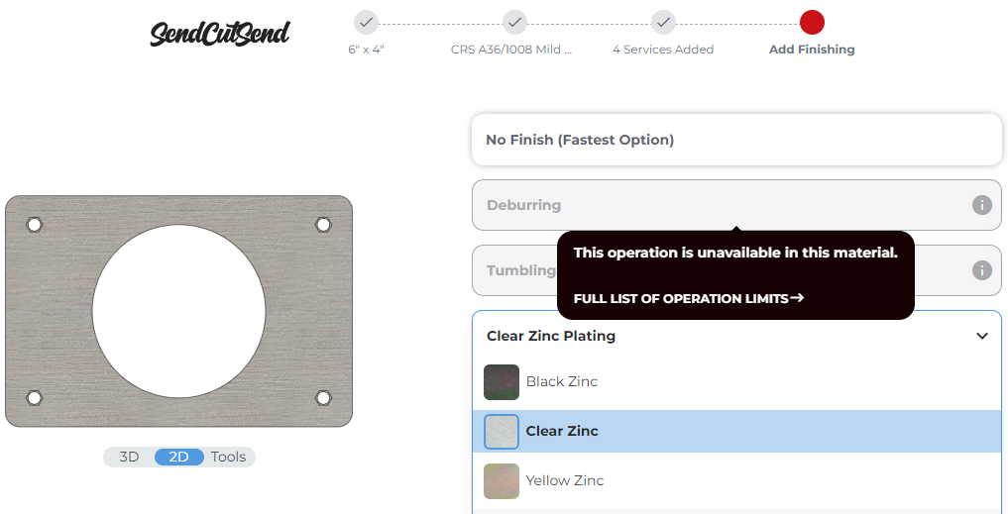Viewport: 1008px width, 514px height.
Task: Click the Tumbling info icon
Action: click(x=981, y=270)
